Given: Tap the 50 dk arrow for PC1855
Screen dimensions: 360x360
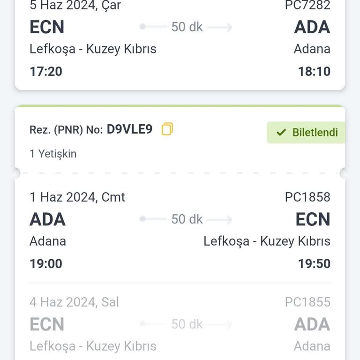Looking at the screenshot, I should 187,324.
